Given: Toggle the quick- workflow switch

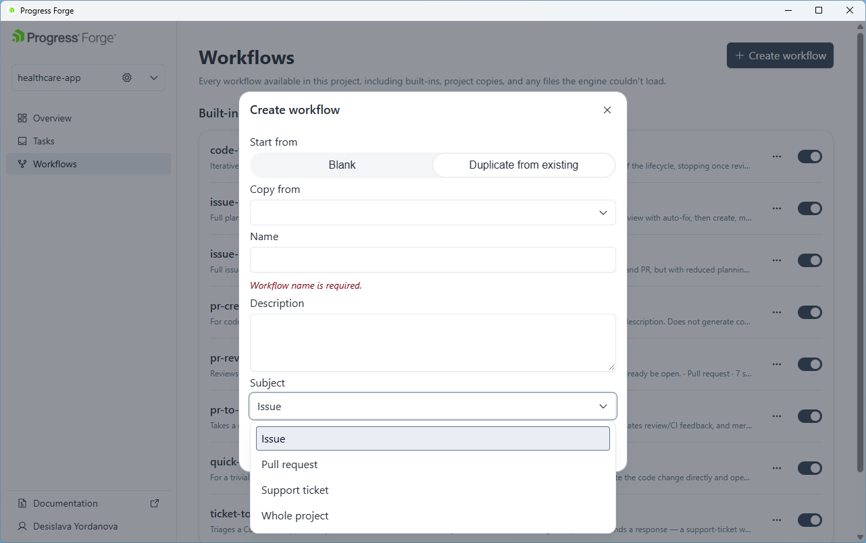Looking at the screenshot, I should tap(810, 468).
